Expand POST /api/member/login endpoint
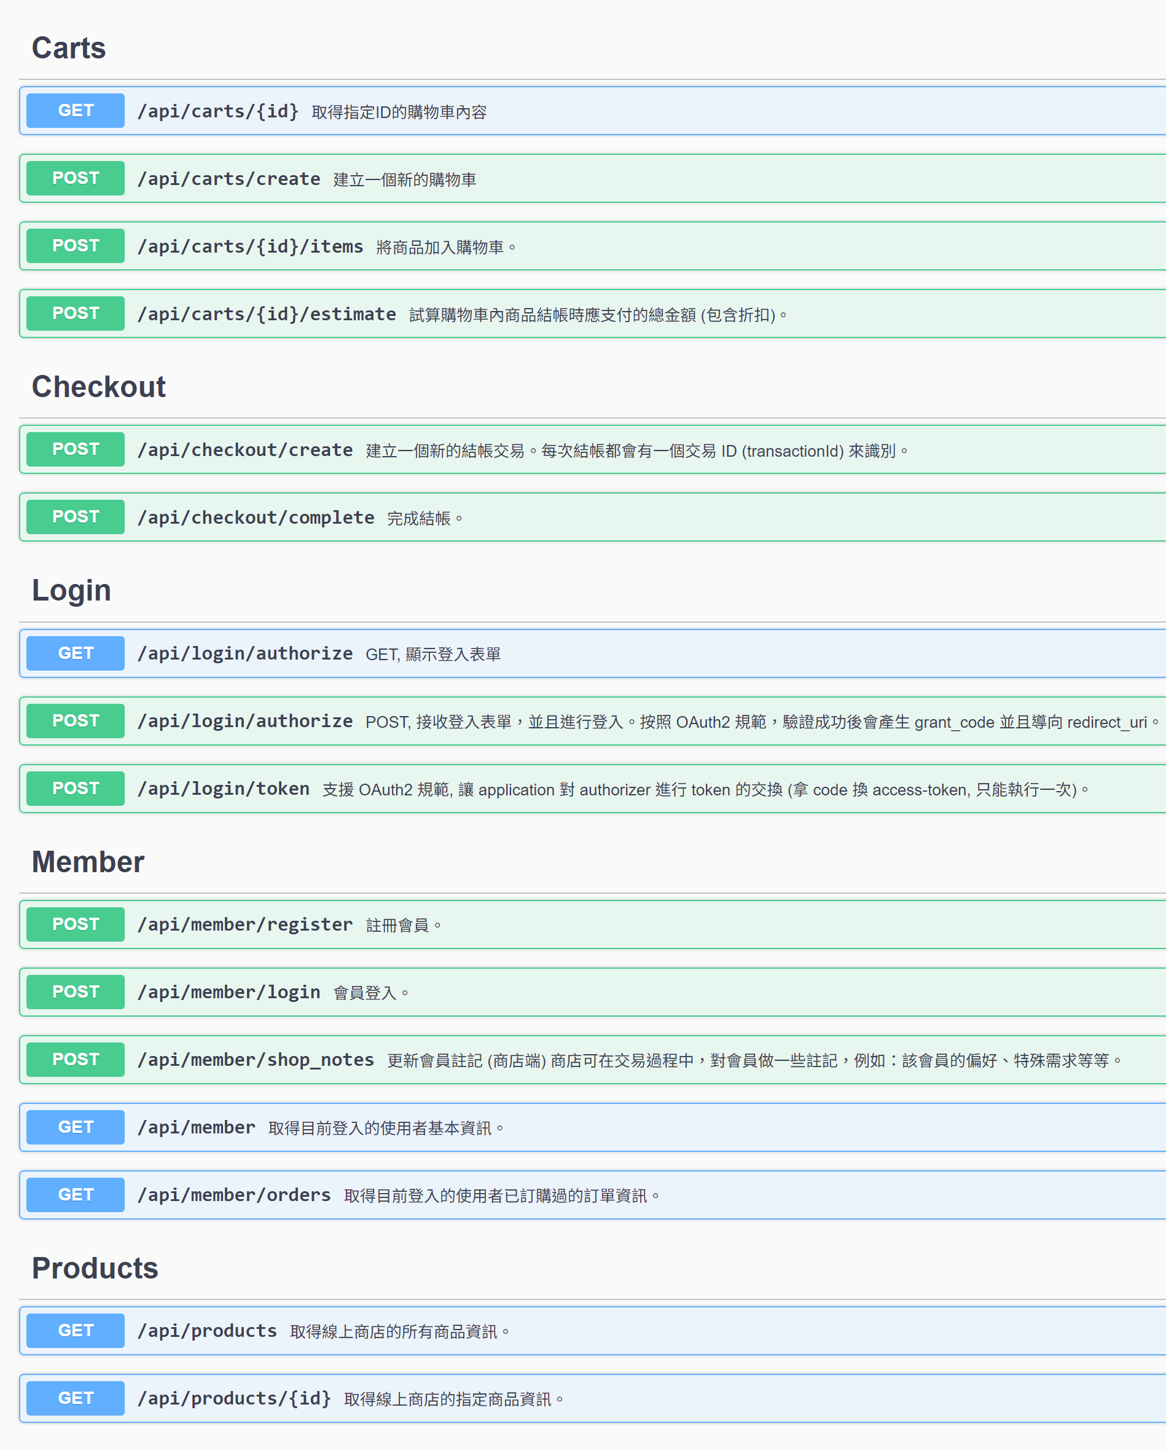 pos(229,992)
